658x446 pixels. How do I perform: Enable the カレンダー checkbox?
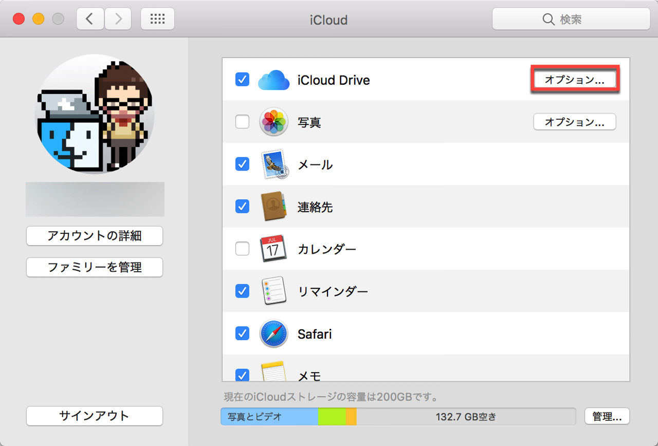[x=242, y=249]
